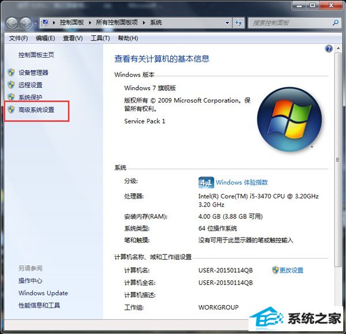Viewport: 346px width, 334px height.
Task: Click the 查看有关计算机的基本信息 heading
Action: [x=161, y=59]
